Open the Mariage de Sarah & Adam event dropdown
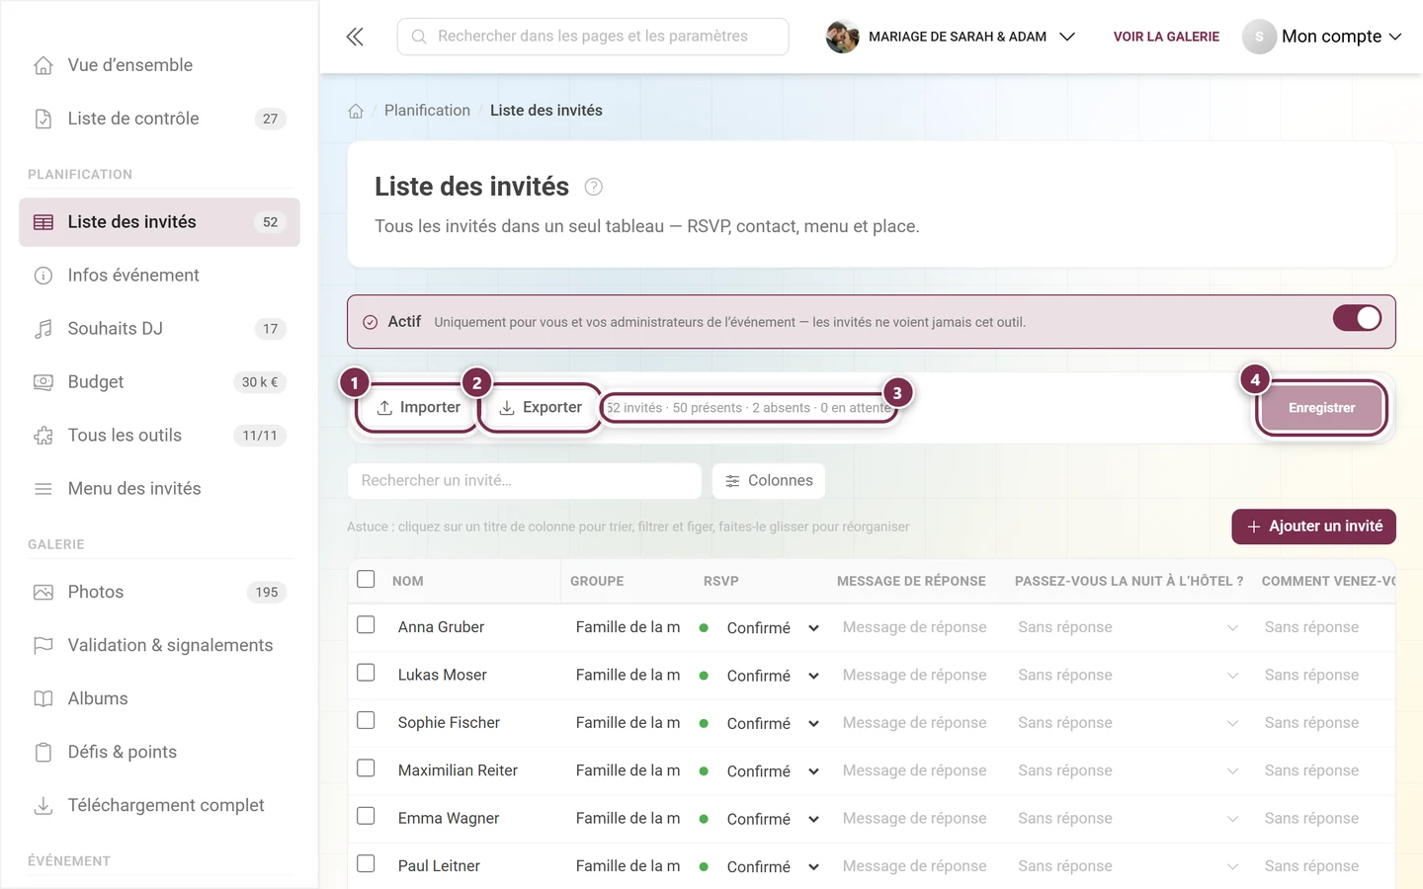 click(951, 37)
